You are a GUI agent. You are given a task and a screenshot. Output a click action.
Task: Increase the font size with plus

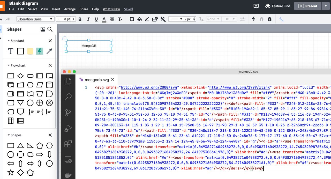pos(73,19)
